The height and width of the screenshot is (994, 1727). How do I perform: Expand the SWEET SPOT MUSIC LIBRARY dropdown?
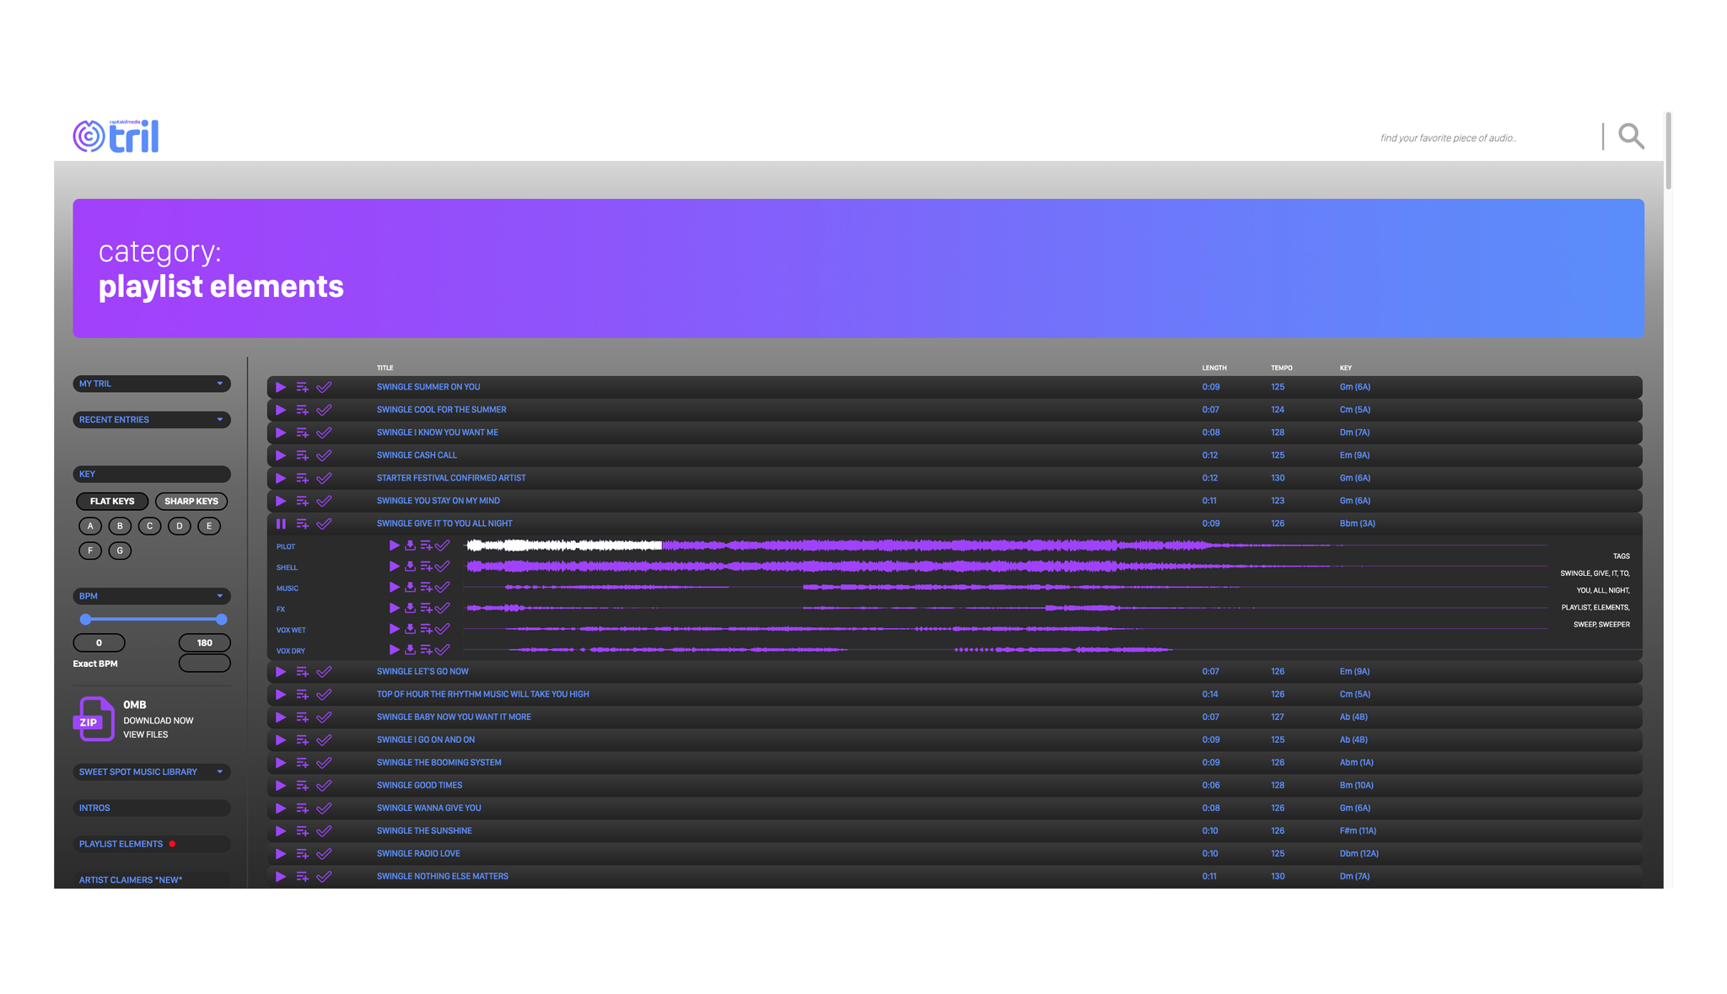152,772
